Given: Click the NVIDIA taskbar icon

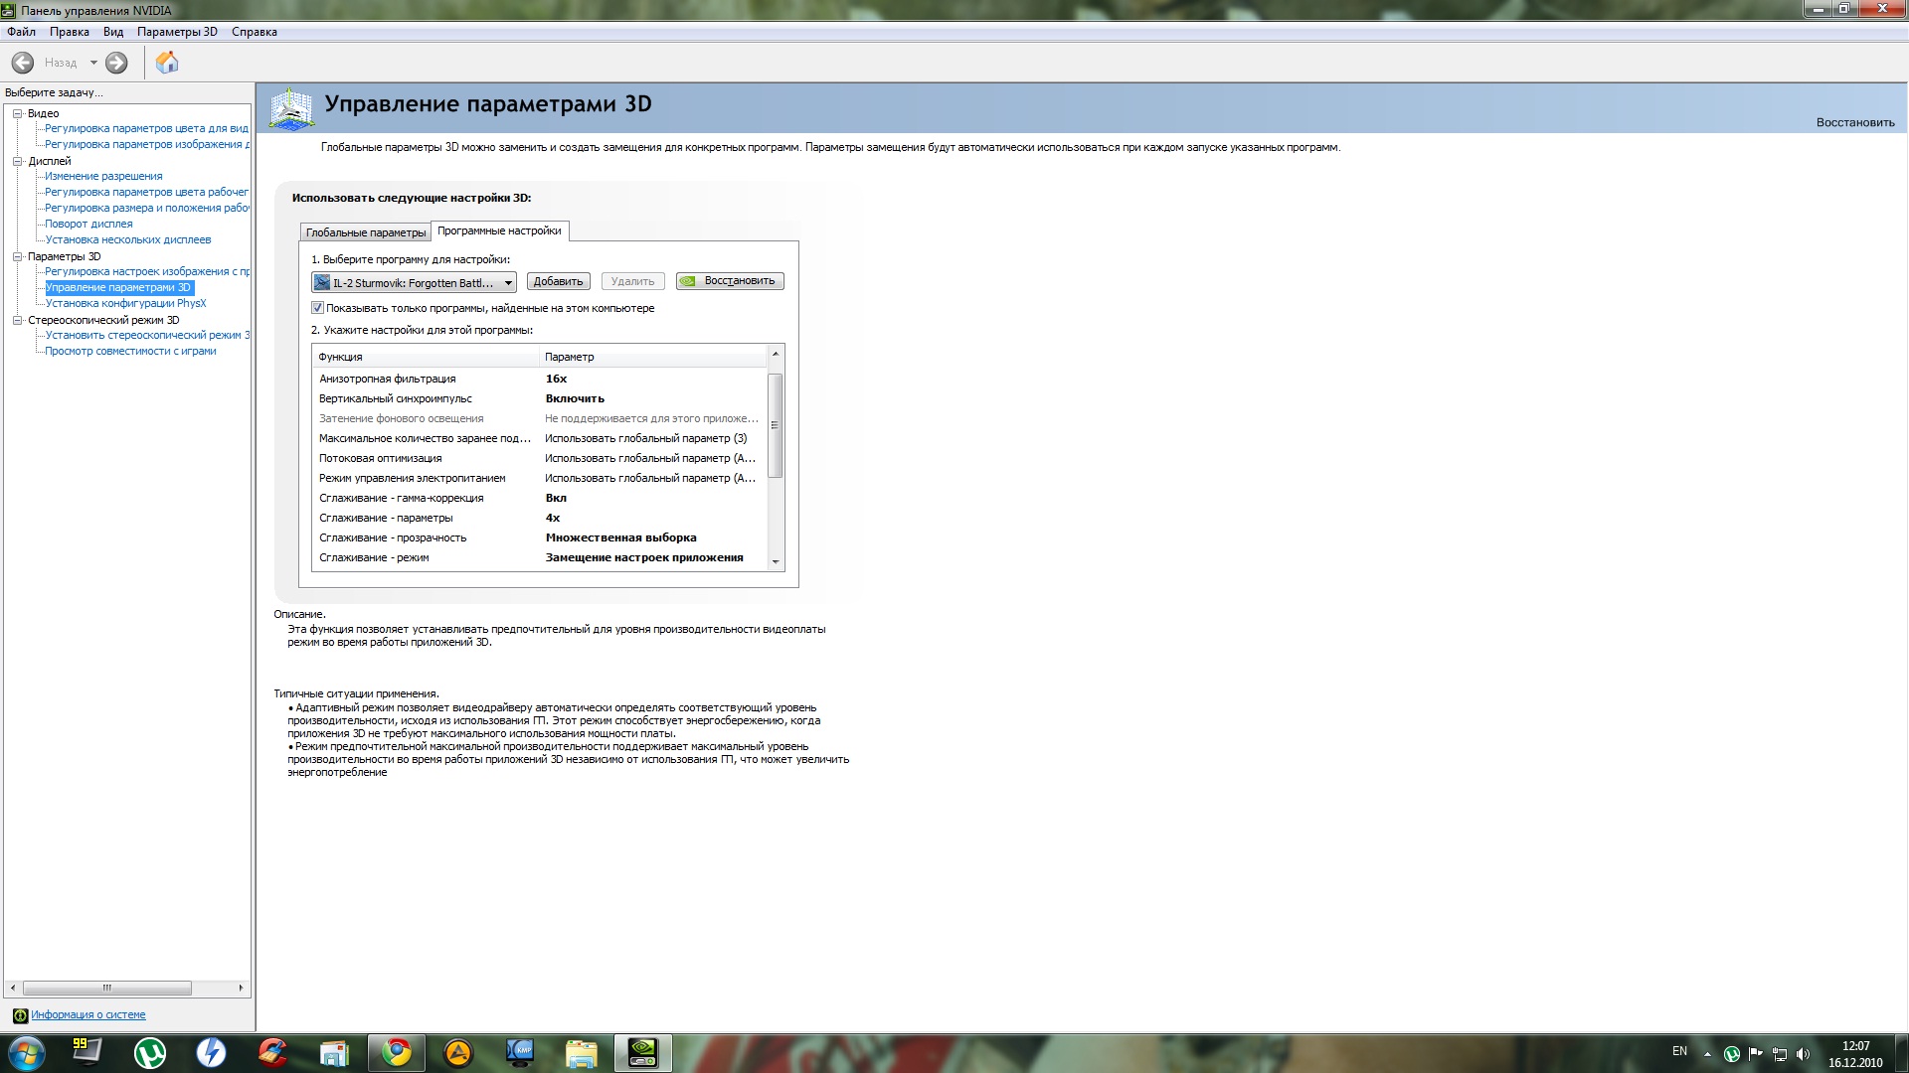Looking at the screenshot, I should (642, 1052).
